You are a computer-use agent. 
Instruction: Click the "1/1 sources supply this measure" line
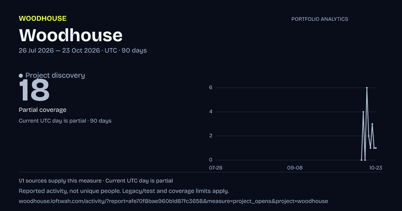click(x=96, y=181)
